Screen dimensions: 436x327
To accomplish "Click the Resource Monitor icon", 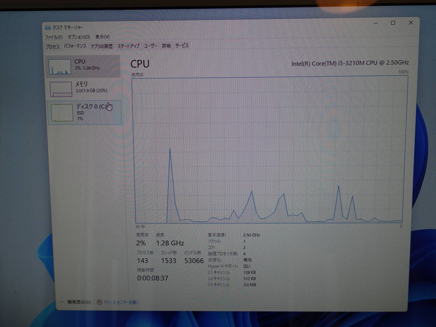I will (x=100, y=302).
